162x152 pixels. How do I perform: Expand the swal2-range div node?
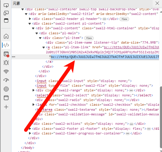tap(33, 90)
